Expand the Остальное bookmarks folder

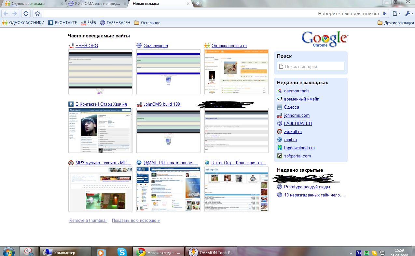tap(147, 23)
